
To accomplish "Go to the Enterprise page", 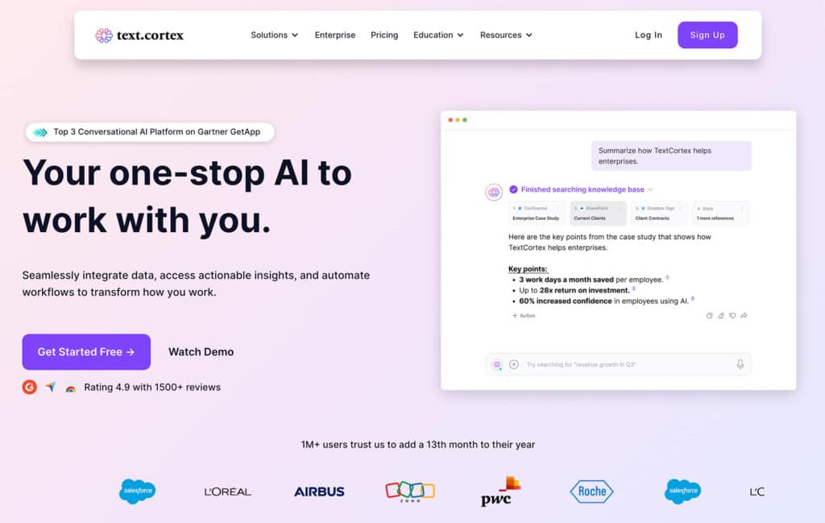I will (335, 35).
